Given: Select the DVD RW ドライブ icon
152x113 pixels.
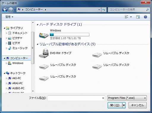Looking at the screenshot, I should pyautogui.click(x=44, y=53).
